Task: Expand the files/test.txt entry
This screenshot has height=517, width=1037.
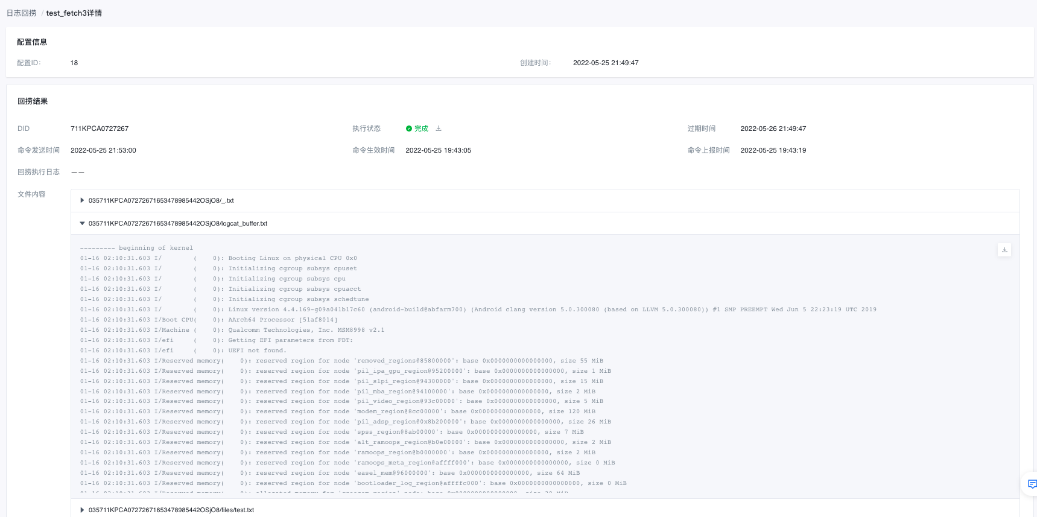Action: tap(83, 510)
